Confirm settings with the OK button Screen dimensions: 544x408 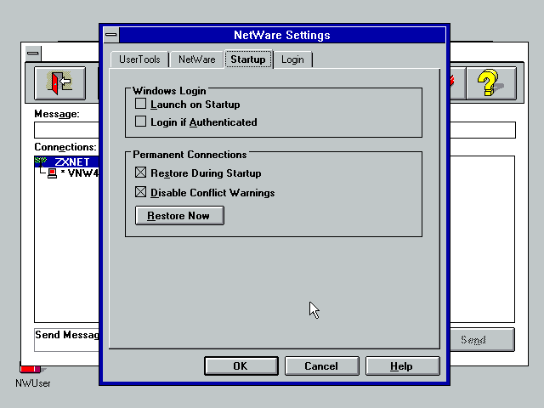point(241,366)
